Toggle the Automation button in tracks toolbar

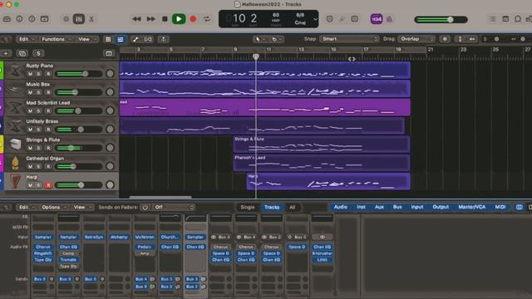(x=135, y=39)
